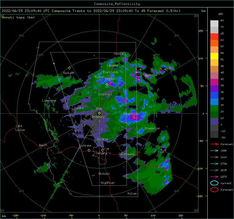Click the Olds label
This screenshot has height=219, width=234.
coord(99,109)
